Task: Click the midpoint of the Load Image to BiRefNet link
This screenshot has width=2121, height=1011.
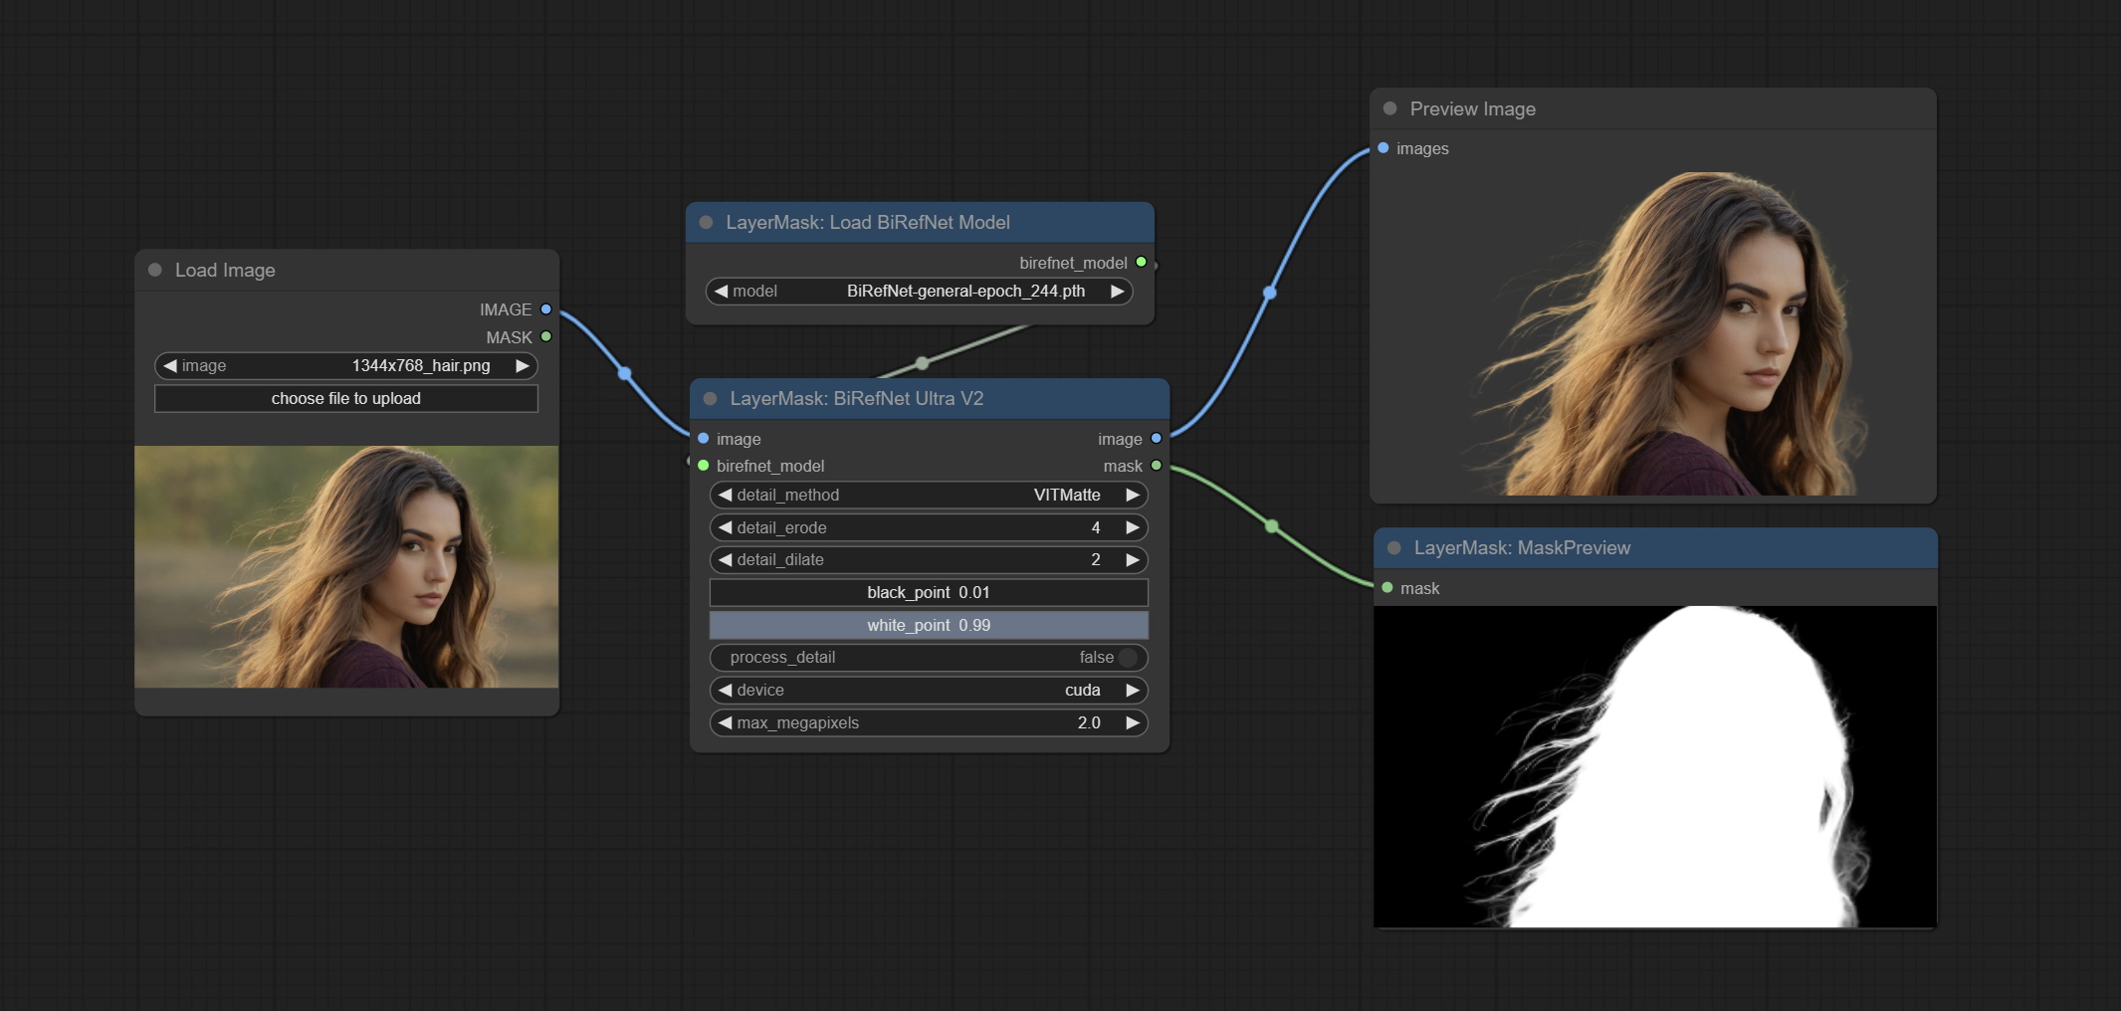Action: [625, 374]
